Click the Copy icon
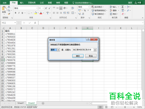The width and height of the screenshot is (145, 109). pyautogui.click(x=9, y=10)
